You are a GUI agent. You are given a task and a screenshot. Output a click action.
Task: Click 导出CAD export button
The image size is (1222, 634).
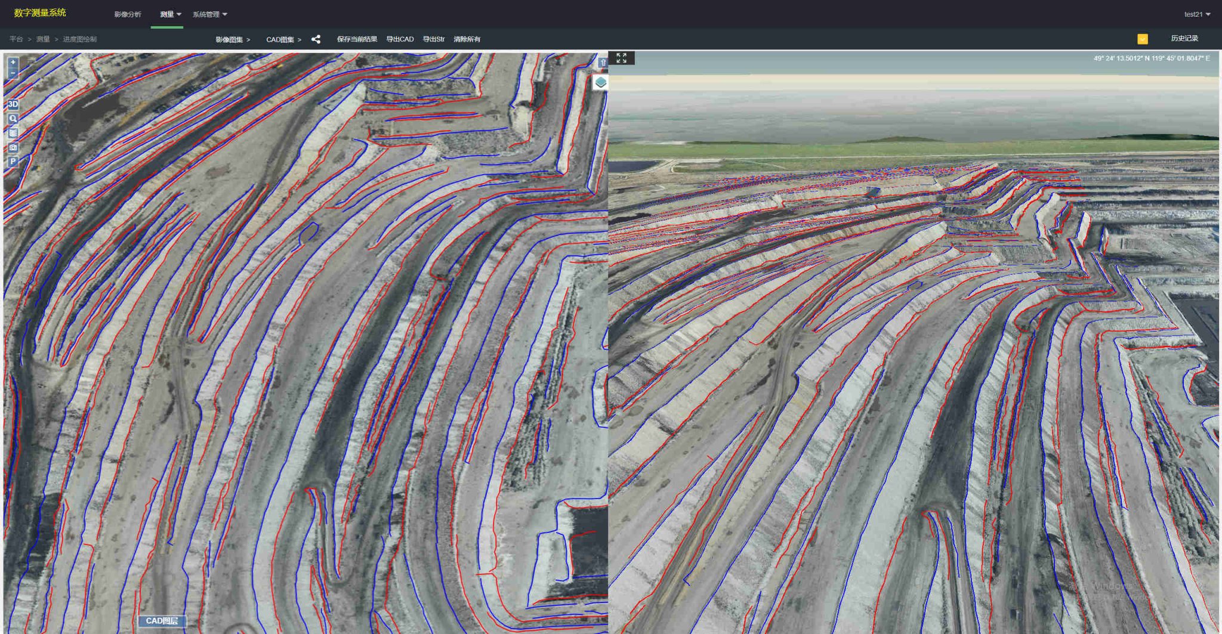coord(400,39)
